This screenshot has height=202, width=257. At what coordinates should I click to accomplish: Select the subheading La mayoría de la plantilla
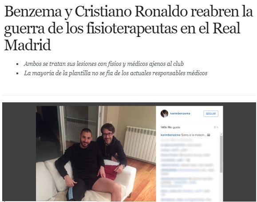115,73
